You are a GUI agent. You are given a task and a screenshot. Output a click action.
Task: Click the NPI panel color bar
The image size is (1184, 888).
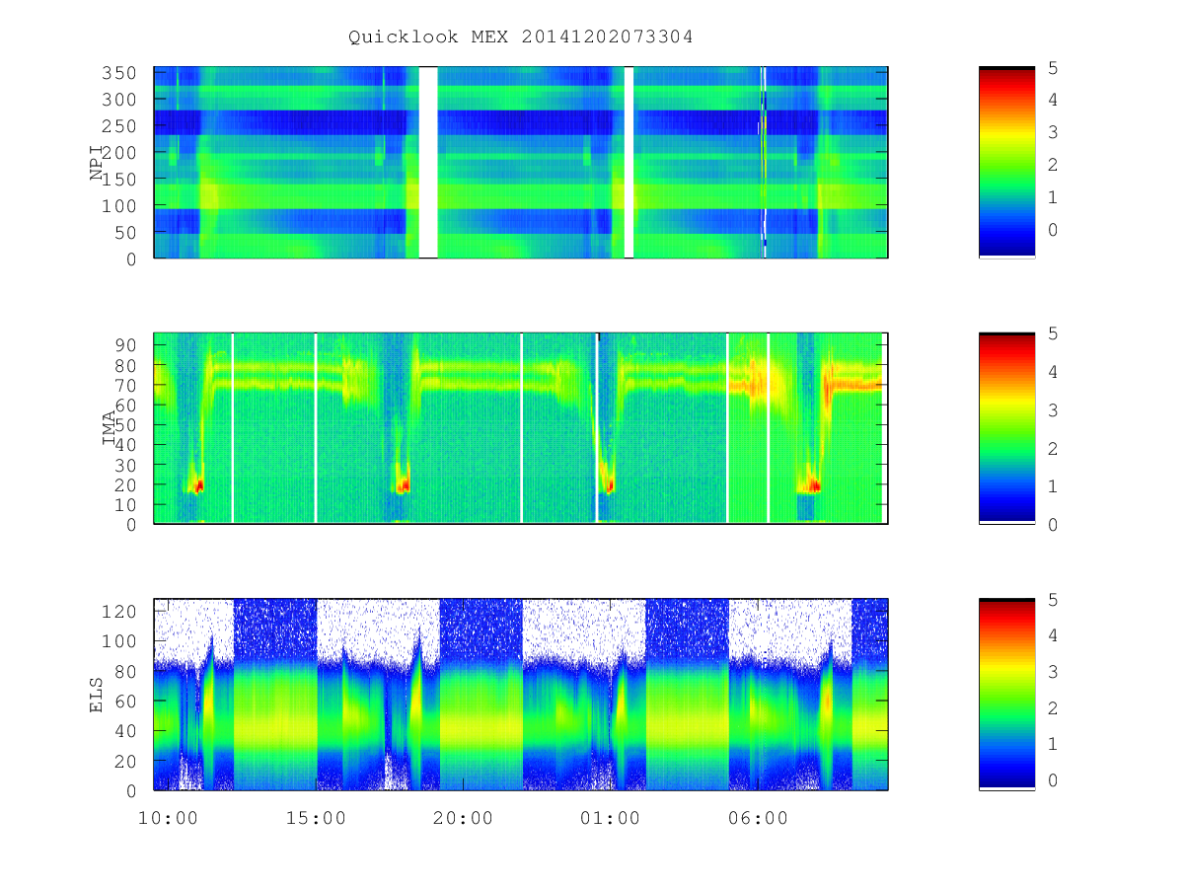[1006, 163]
